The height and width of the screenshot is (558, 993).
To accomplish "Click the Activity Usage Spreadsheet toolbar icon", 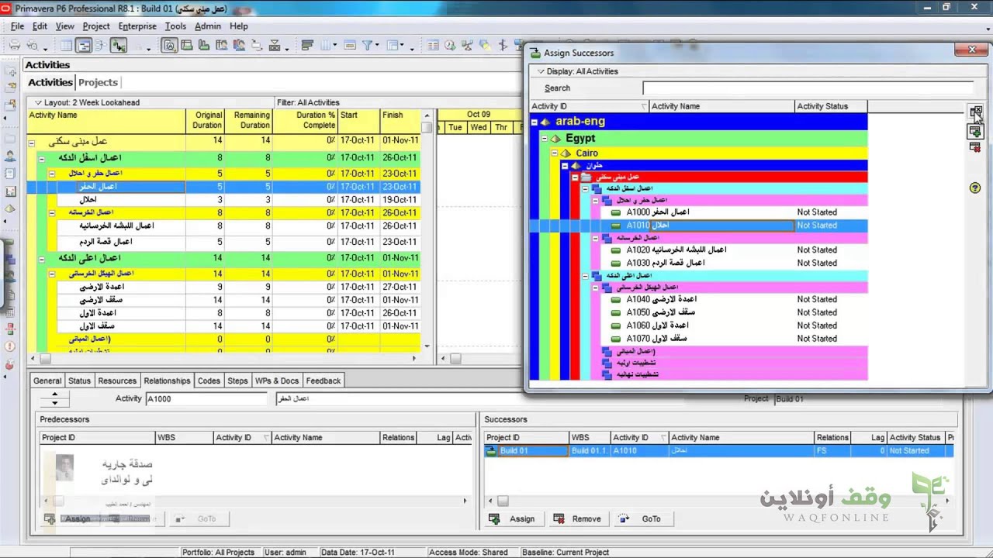I will [186, 46].
